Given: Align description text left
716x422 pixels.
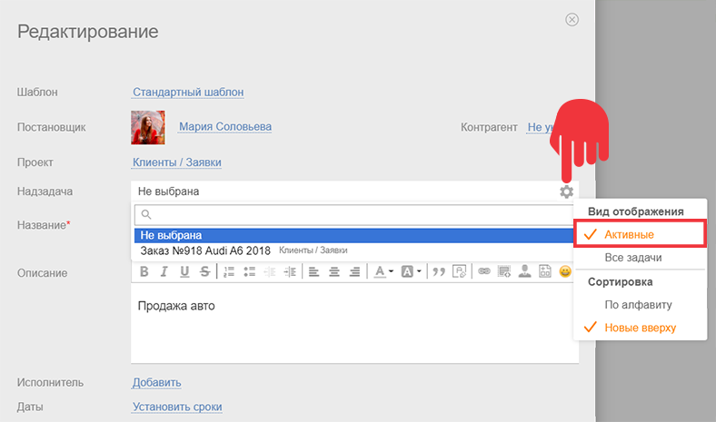Looking at the screenshot, I should tap(313, 272).
